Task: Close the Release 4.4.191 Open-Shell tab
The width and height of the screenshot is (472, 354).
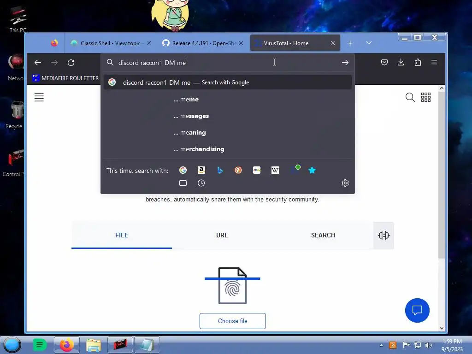Action: [241, 43]
